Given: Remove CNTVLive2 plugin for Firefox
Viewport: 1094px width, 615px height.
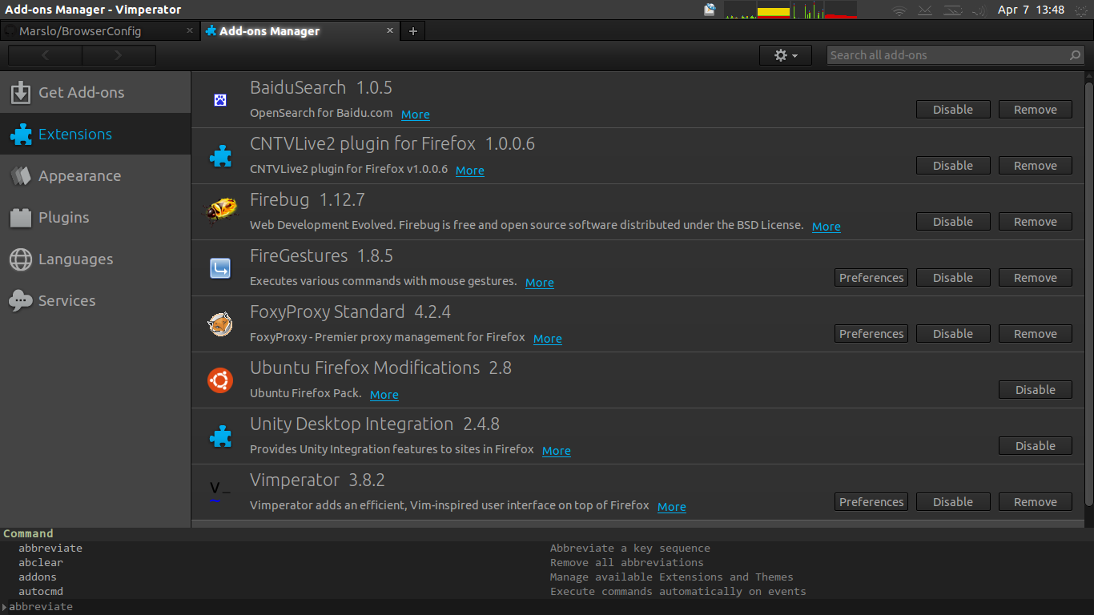Looking at the screenshot, I should pos(1036,166).
